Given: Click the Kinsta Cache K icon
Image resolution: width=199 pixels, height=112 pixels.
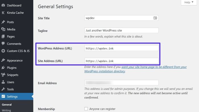Looking at the screenshot, I should tap(3, 13).
